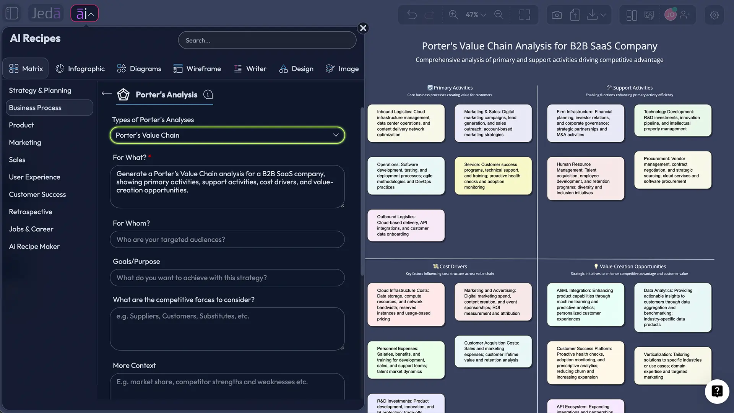Switch to the Matrix tab

tap(26, 68)
